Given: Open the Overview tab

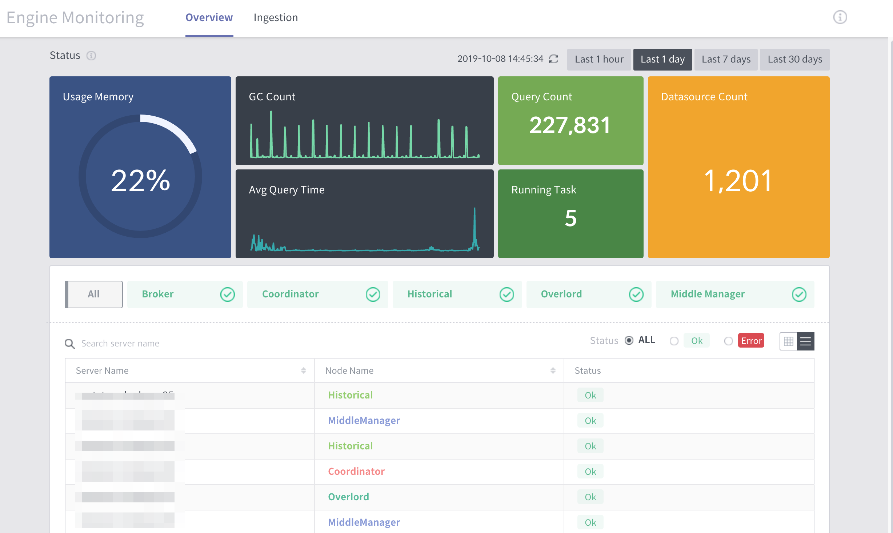Looking at the screenshot, I should [209, 17].
